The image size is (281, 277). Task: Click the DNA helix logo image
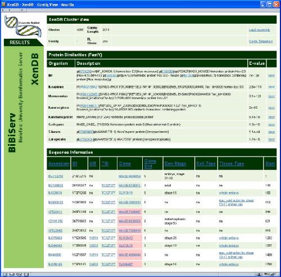tap(23, 26)
